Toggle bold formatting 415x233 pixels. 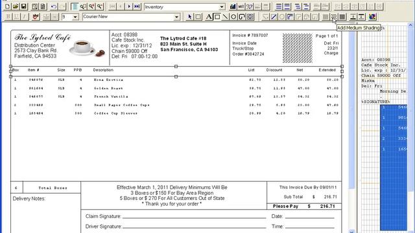tap(8, 17)
